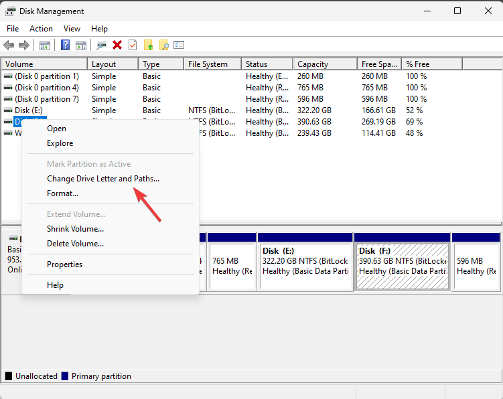The height and width of the screenshot is (399, 503).
Task: Click the folder with magnifier icon
Action: pos(163,46)
